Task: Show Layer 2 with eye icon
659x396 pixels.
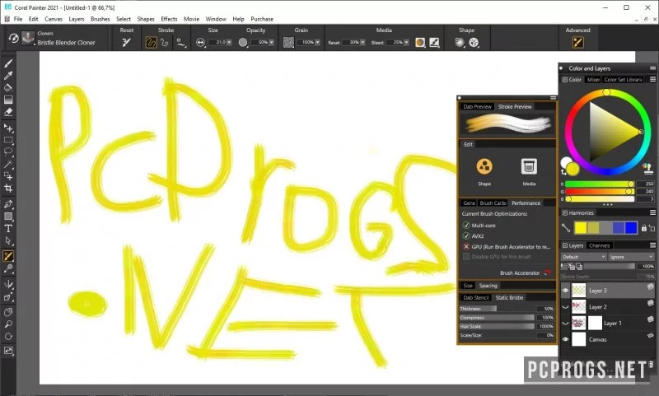Action: coord(565,307)
